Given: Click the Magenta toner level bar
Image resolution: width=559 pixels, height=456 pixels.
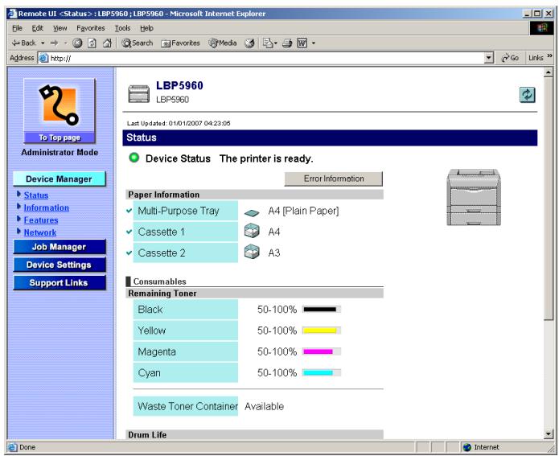Looking at the screenshot, I should click(x=322, y=351).
